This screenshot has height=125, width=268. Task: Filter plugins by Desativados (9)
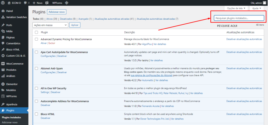coord(68,19)
